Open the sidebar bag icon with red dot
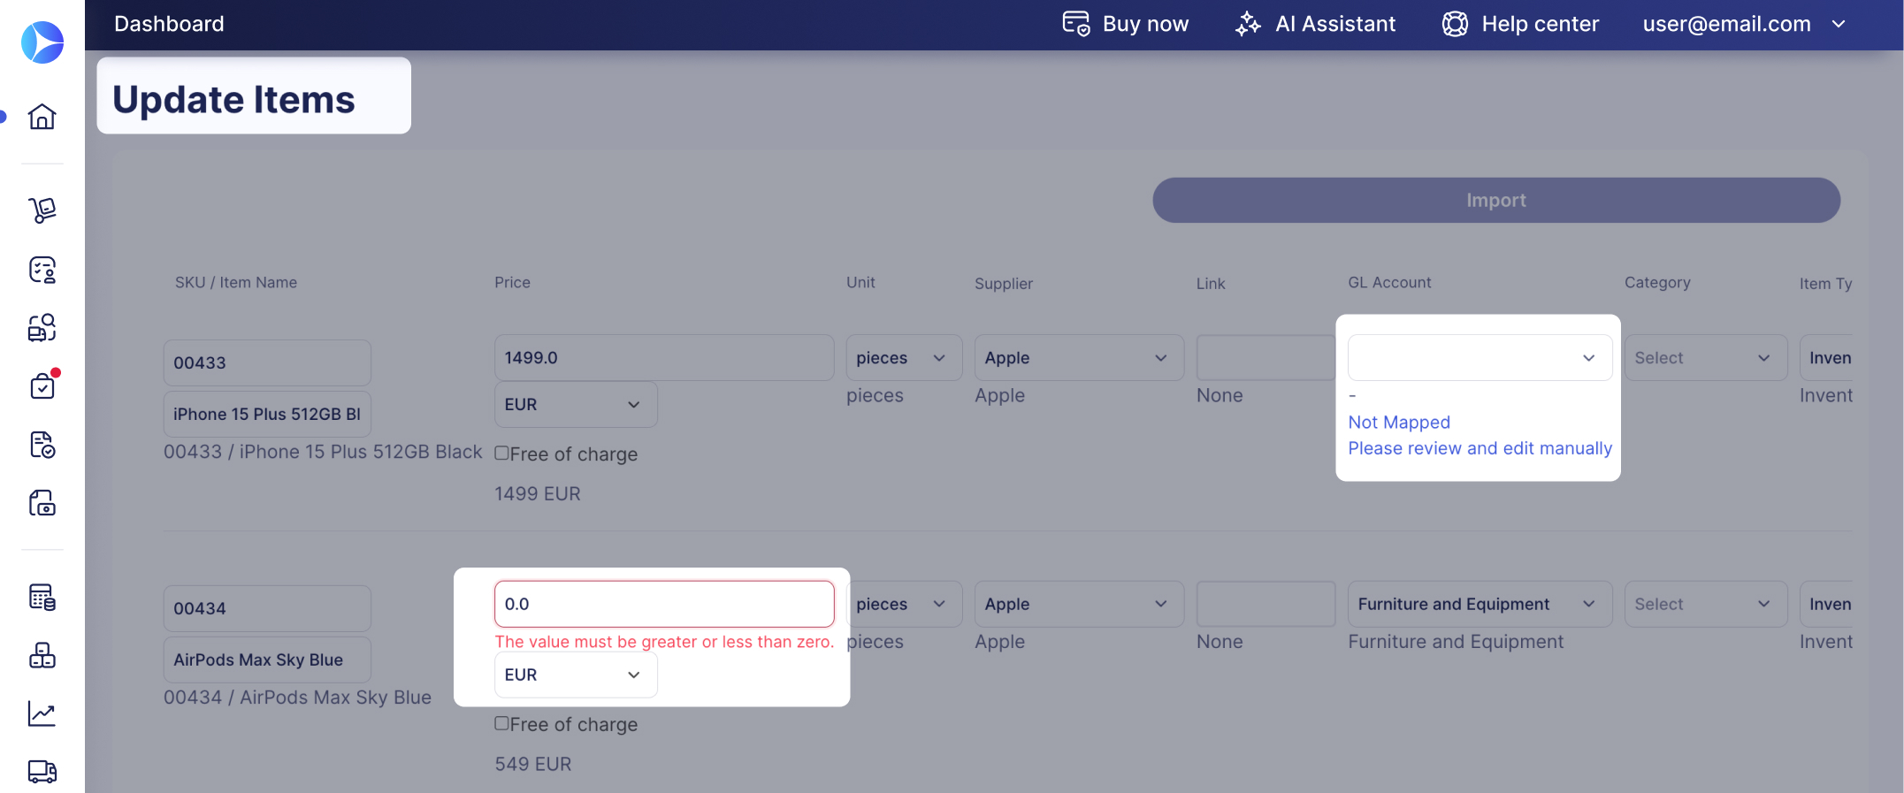The height and width of the screenshot is (793, 1904). (x=42, y=385)
